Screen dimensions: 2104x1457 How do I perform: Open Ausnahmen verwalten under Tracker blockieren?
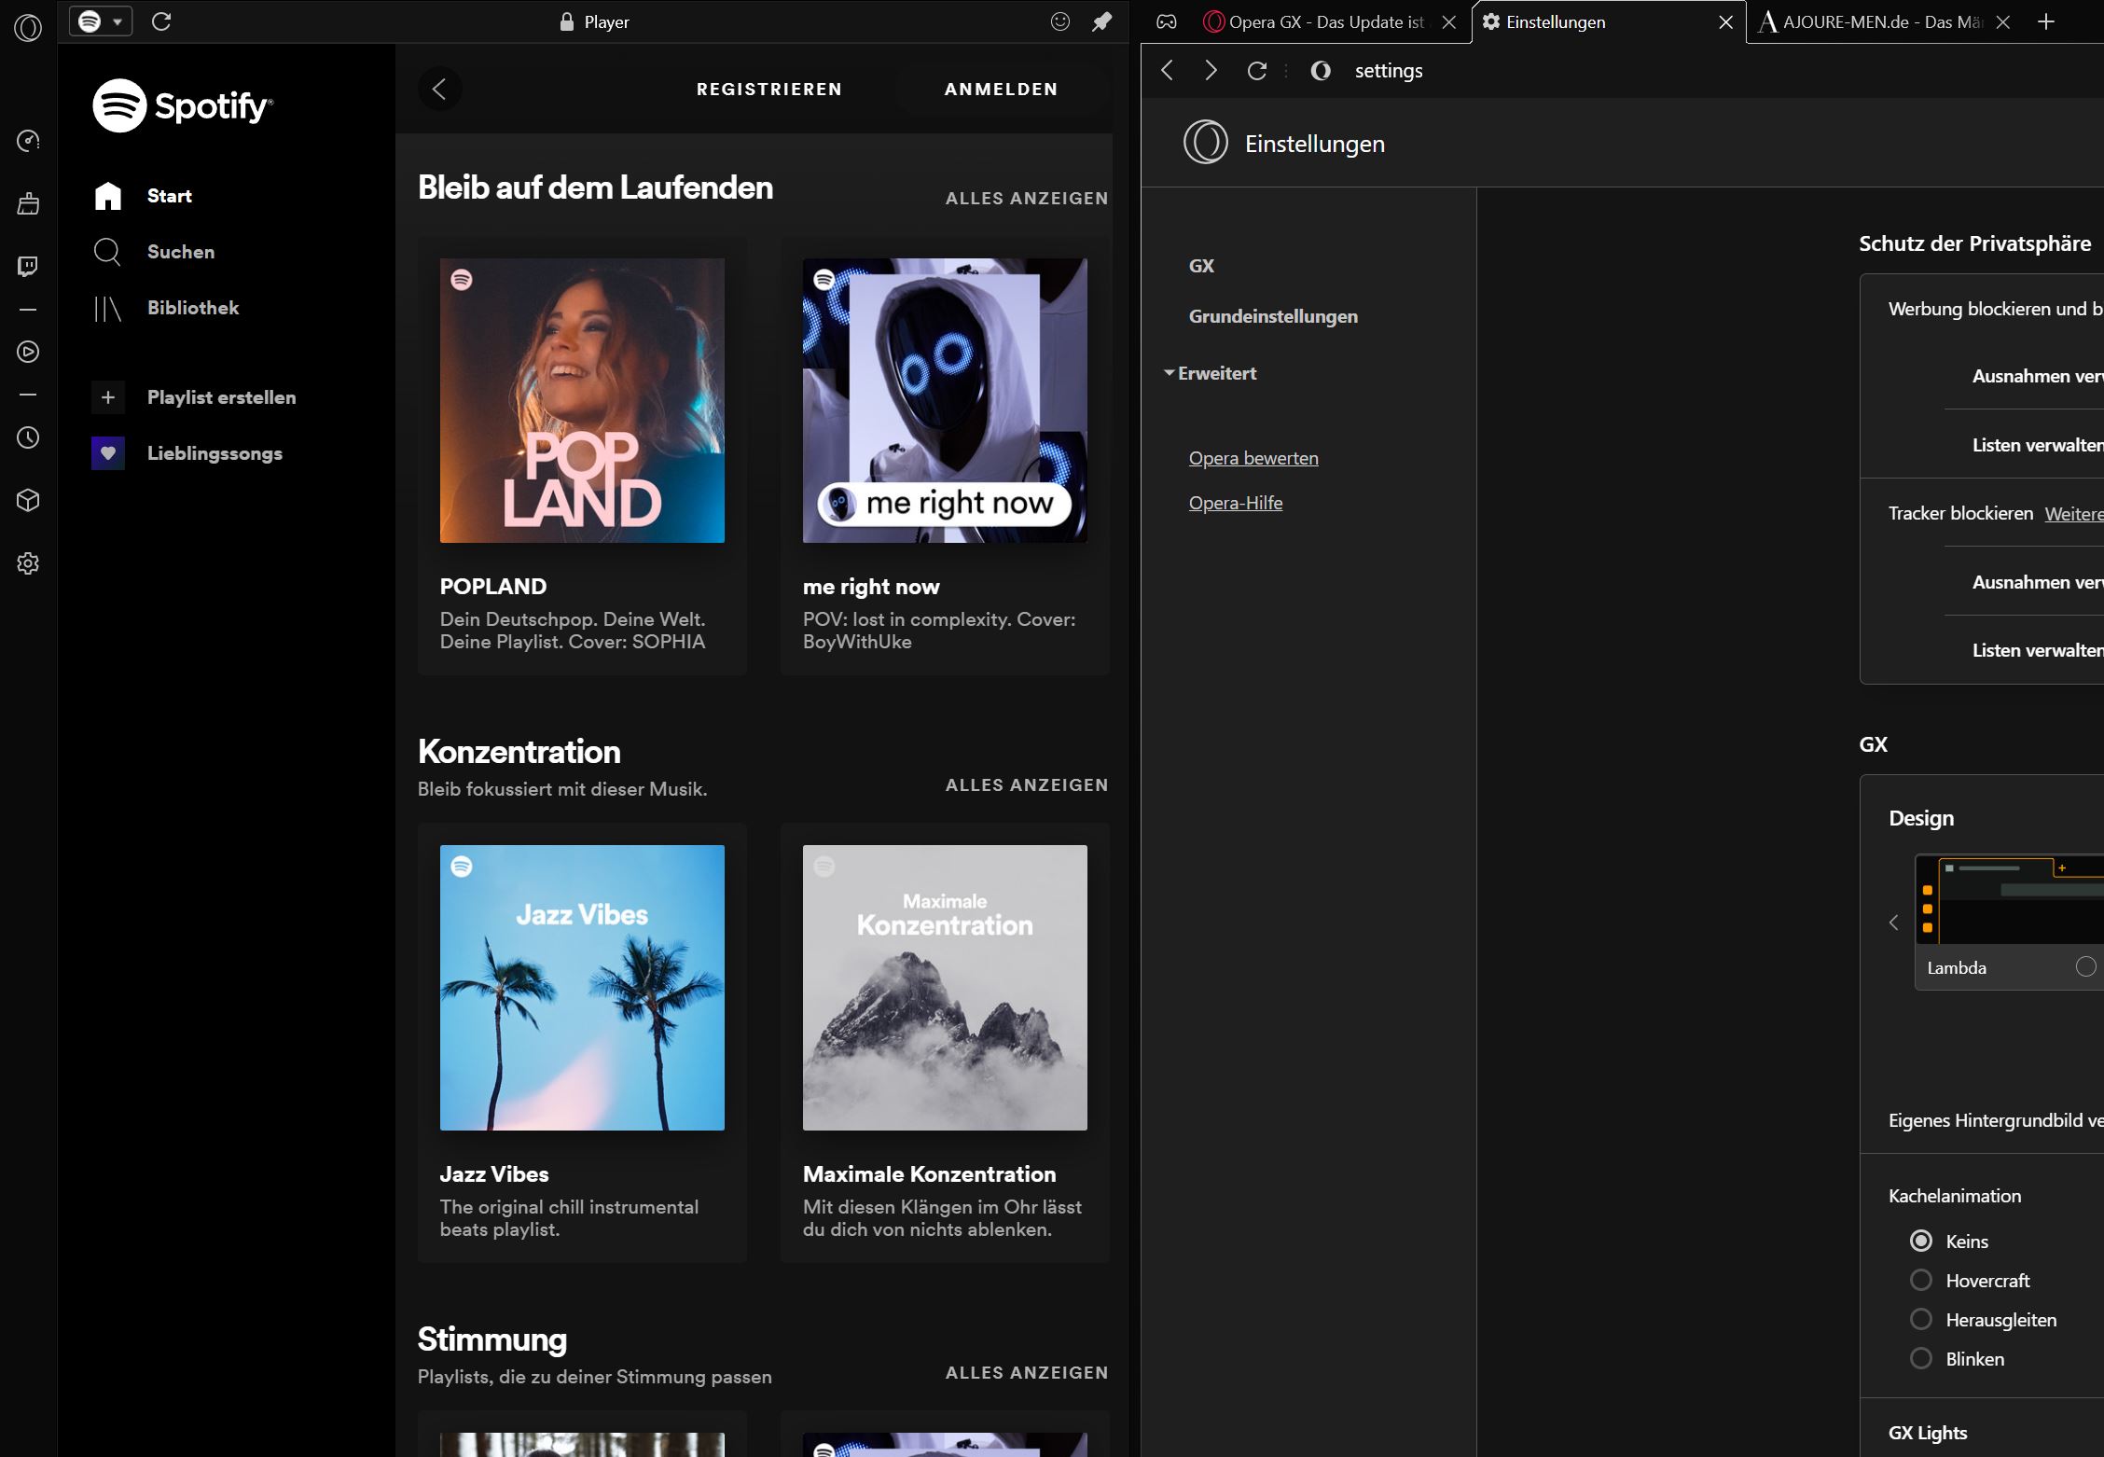coord(2037,582)
